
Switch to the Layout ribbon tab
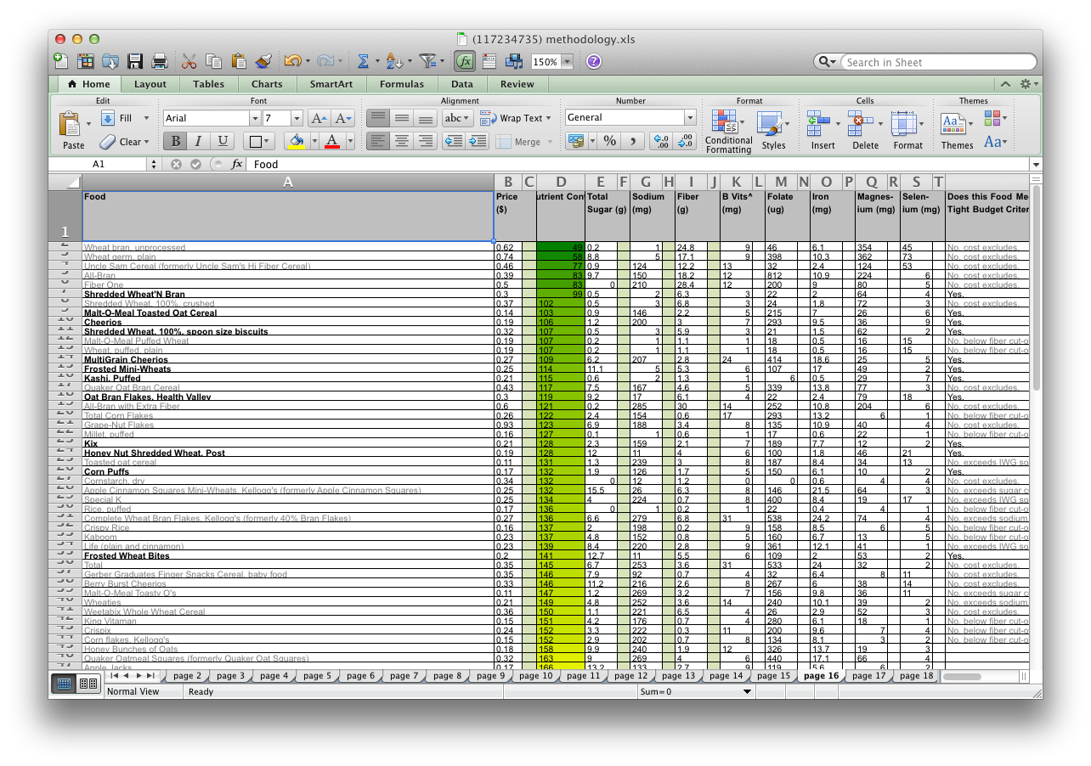pos(150,84)
